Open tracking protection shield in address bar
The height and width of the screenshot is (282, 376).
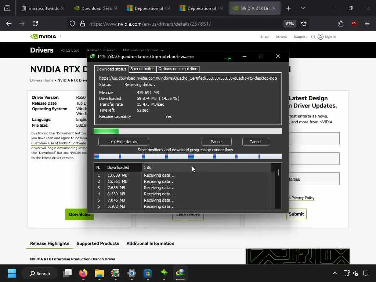(72, 24)
